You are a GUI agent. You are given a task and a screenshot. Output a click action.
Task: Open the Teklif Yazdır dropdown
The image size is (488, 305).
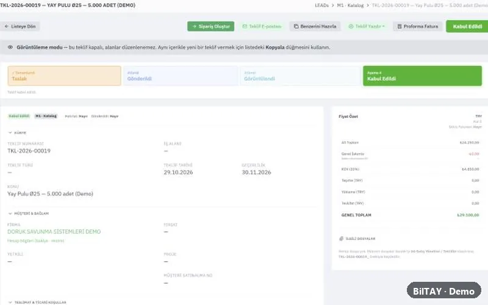tap(367, 26)
